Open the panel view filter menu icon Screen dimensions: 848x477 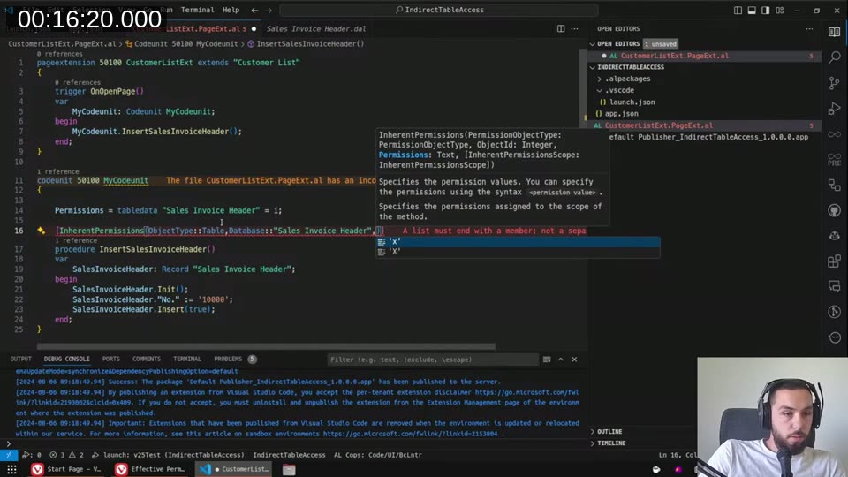tap(547, 360)
